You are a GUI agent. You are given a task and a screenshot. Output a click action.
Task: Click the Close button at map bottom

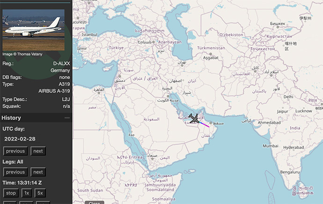[95, 203]
